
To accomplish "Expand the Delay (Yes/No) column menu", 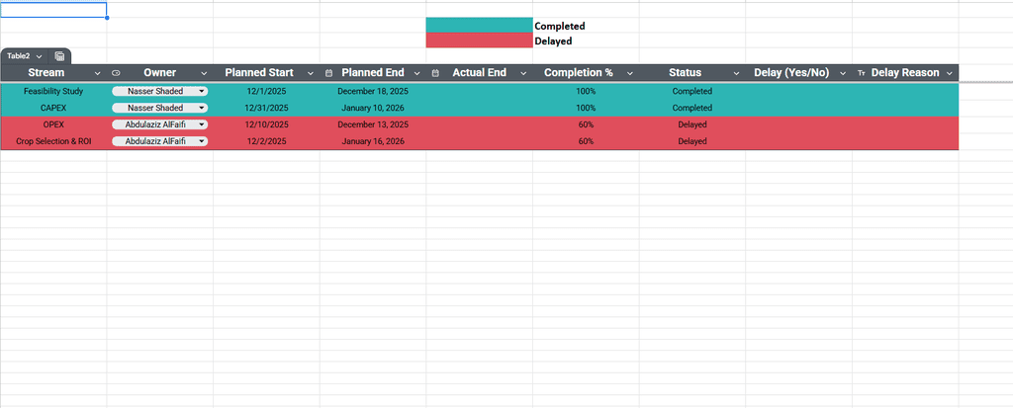I will coord(843,73).
